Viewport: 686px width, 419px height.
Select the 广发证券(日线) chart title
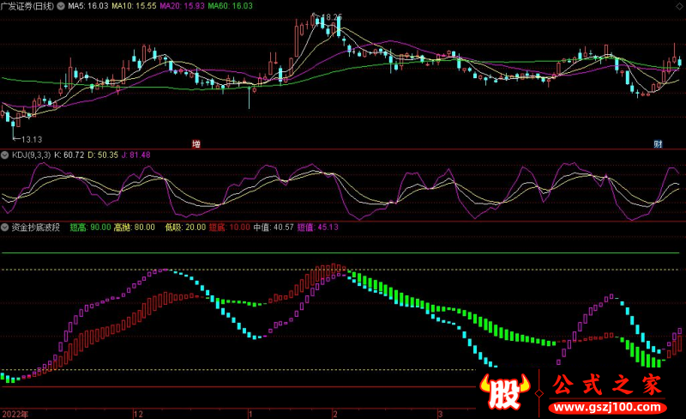pyautogui.click(x=27, y=6)
